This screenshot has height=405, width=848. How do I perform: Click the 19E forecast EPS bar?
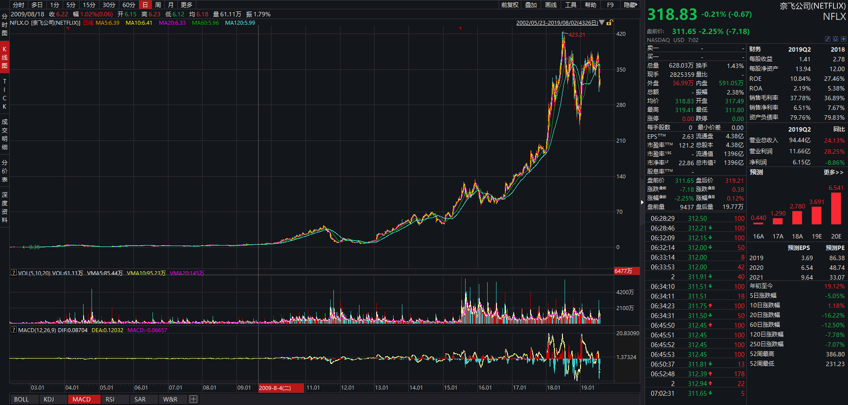[x=817, y=216]
